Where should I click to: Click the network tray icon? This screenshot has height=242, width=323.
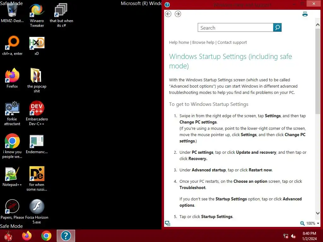click(x=286, y=236)
